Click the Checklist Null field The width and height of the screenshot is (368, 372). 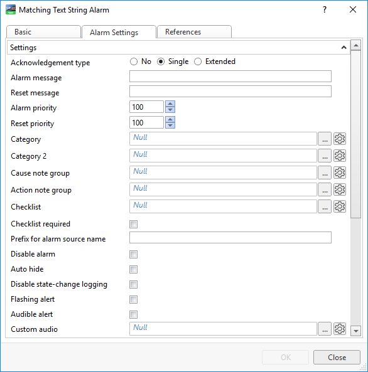223,206
